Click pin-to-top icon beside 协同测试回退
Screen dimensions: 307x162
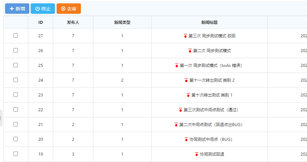click(196, 154)
